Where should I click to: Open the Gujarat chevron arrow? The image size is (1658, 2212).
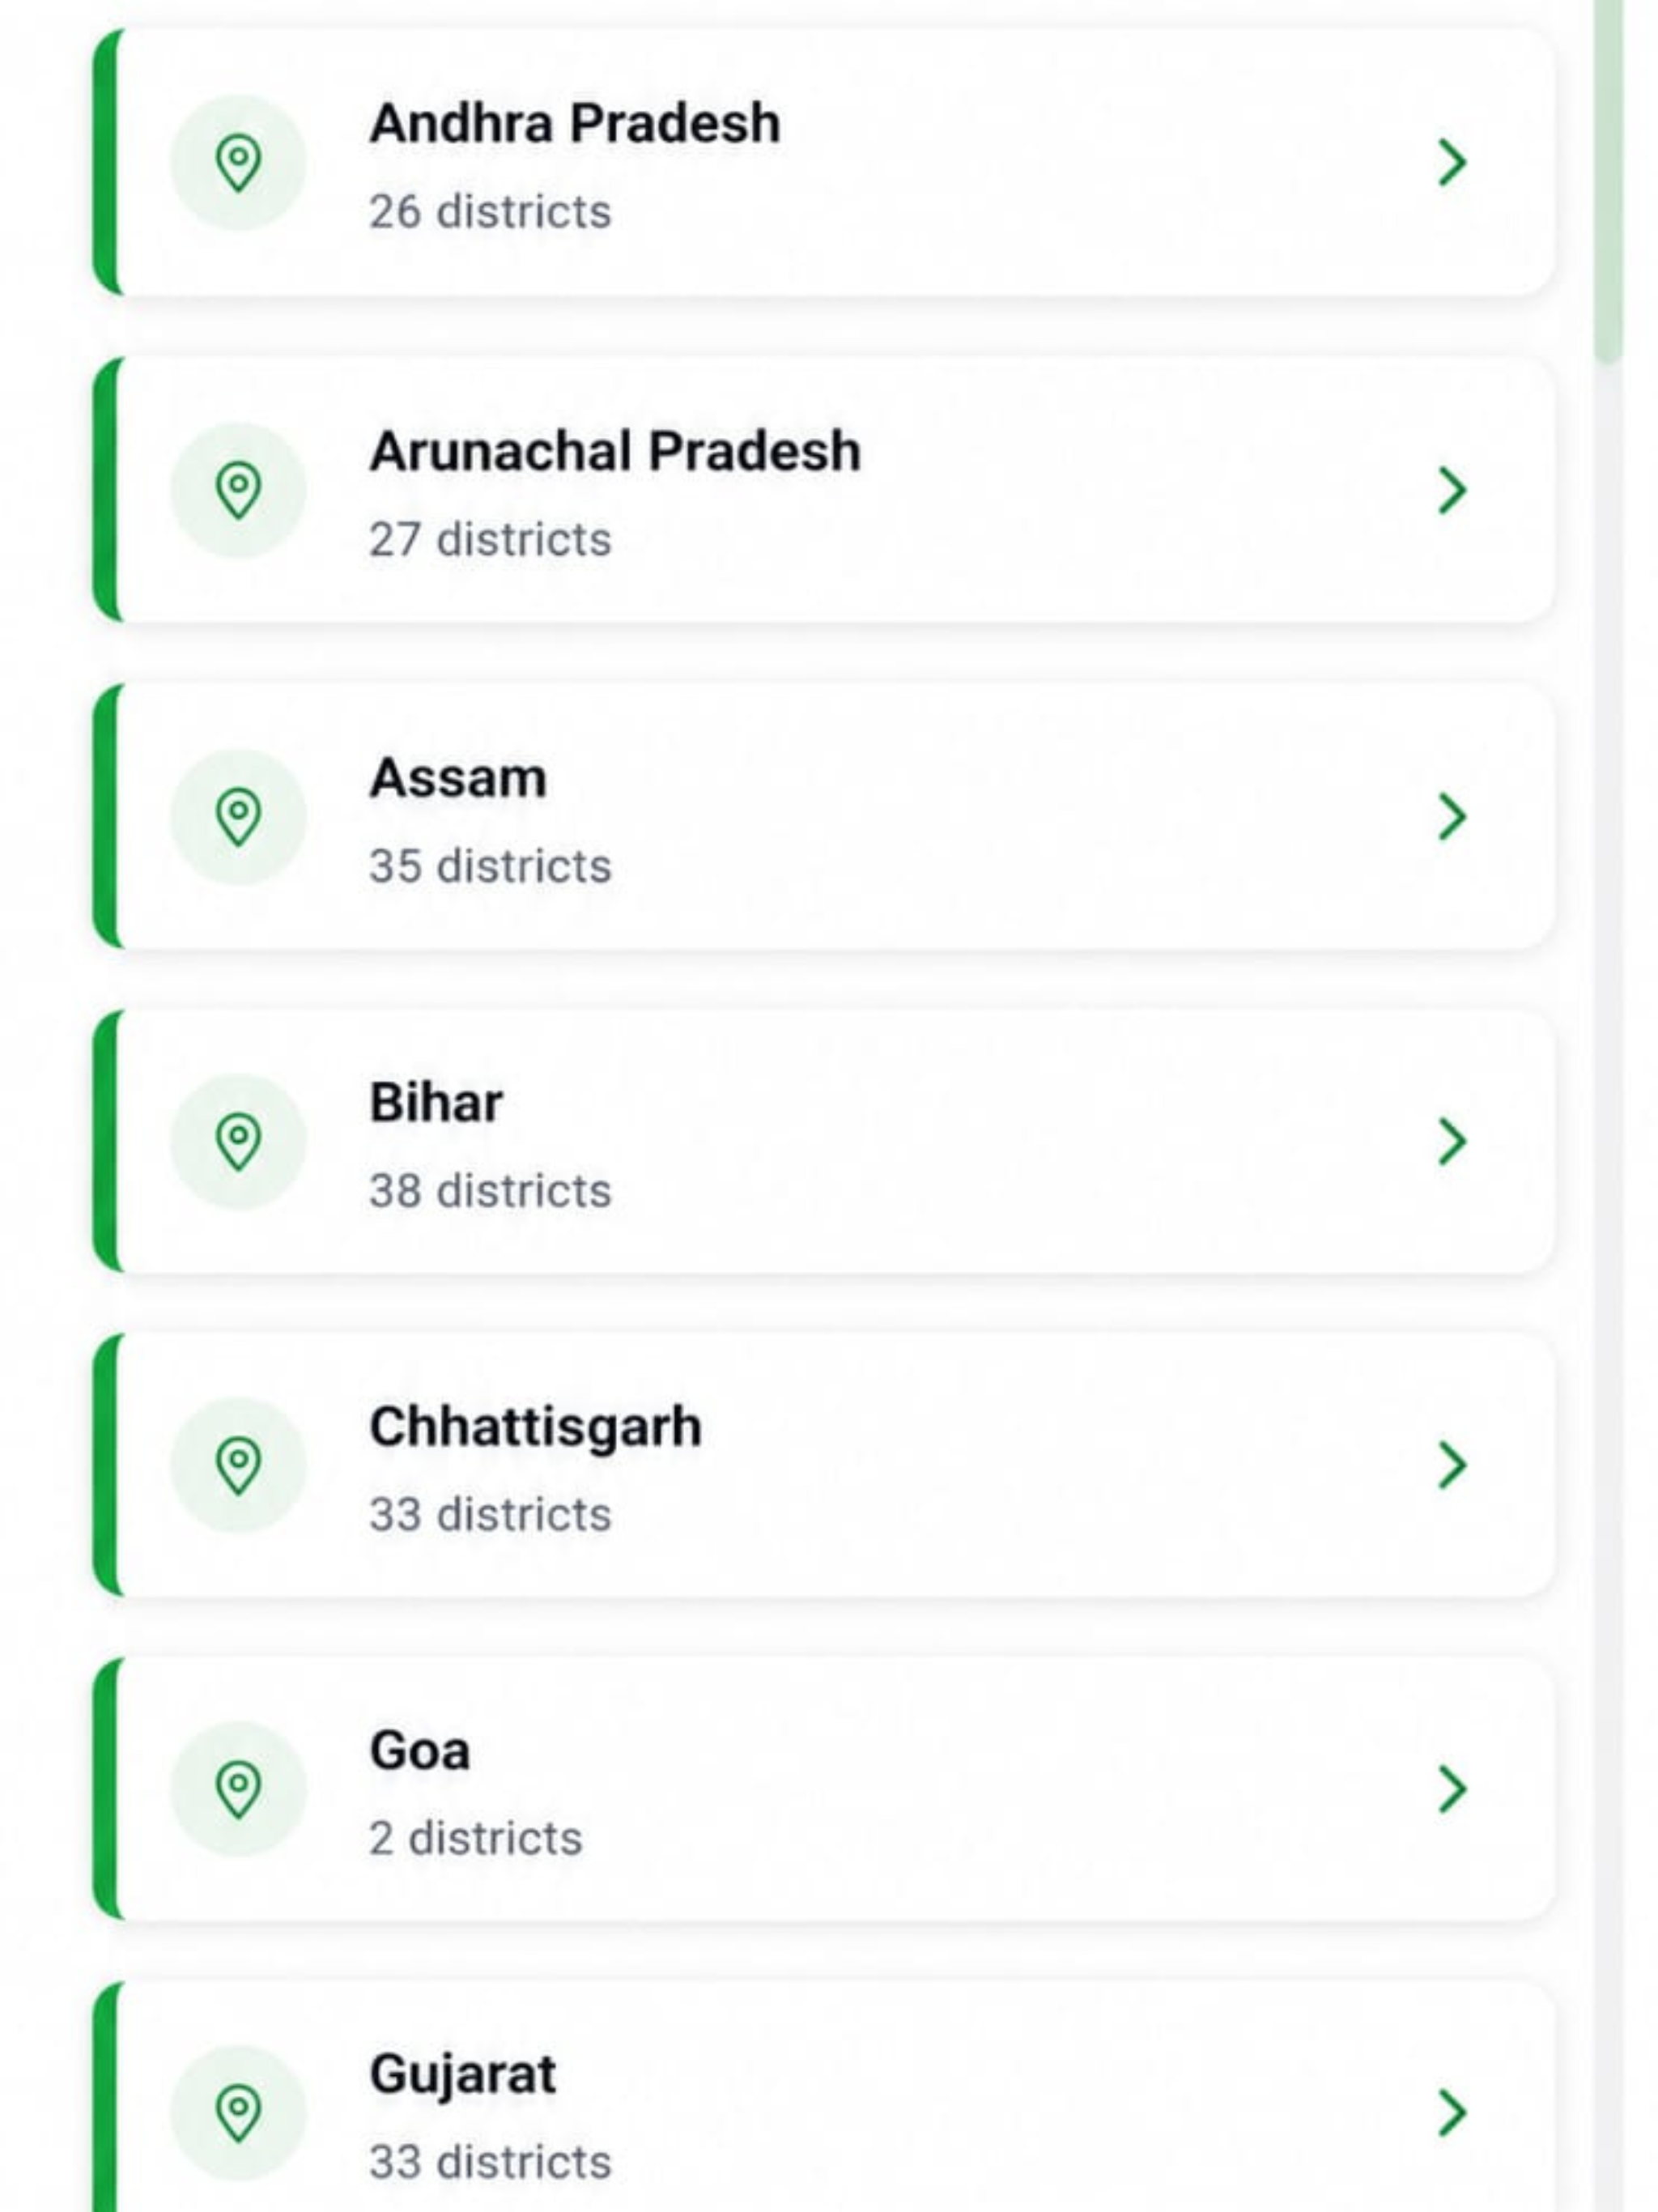(1452, 2113)
